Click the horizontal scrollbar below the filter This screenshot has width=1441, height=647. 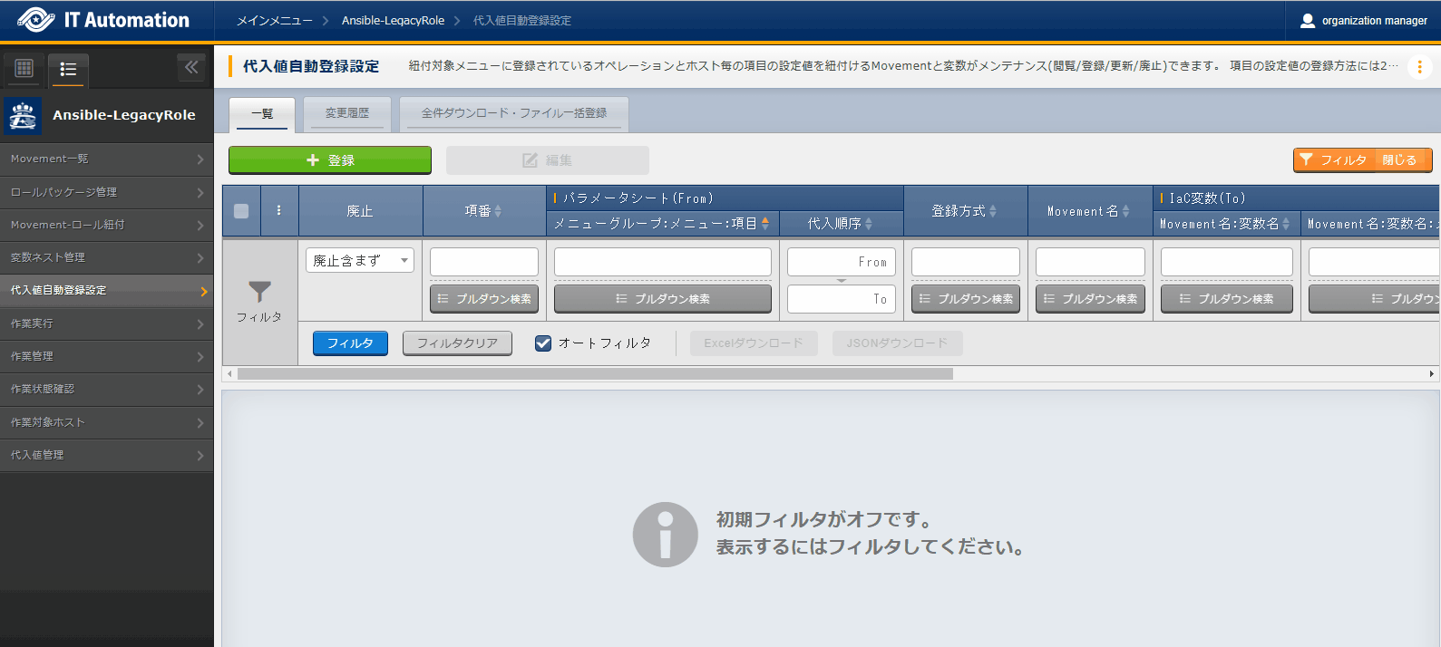(x=595, y=374)
